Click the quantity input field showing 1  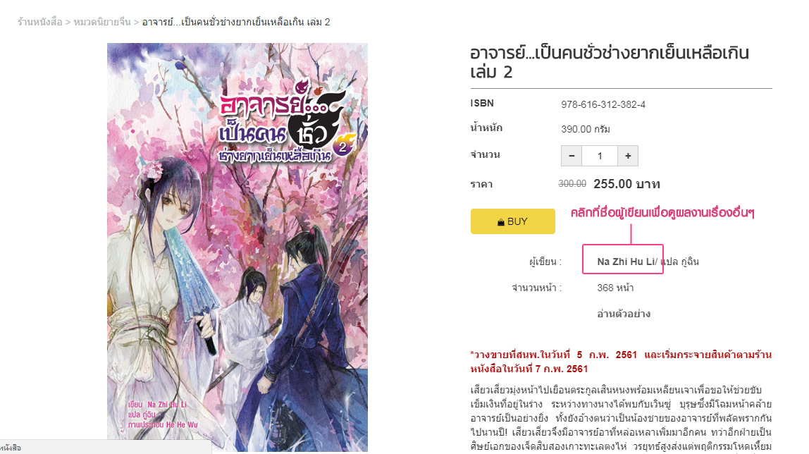click(x=600, y=156)
